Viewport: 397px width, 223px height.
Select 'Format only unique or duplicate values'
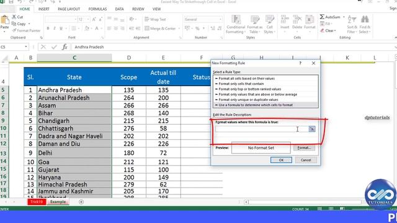tap(265, 100)
